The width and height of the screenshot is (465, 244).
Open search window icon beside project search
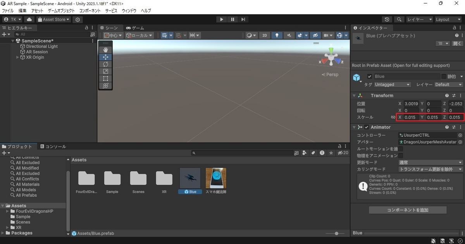pyautogui.click(x=296, y=153)
